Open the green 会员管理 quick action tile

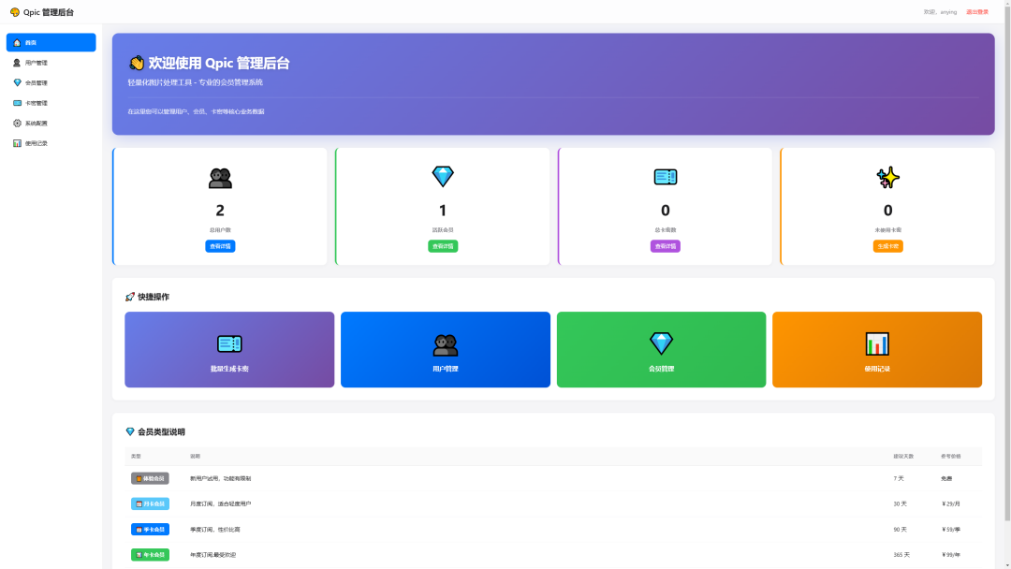point(661,349)
